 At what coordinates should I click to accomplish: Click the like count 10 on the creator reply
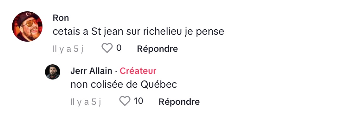click(x=138, y=101)
